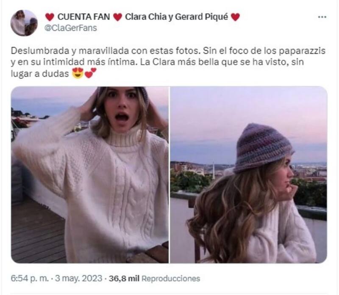The image size is (339, 295).
Task: Click the words lugar a dudas
Action: (39, 74)
